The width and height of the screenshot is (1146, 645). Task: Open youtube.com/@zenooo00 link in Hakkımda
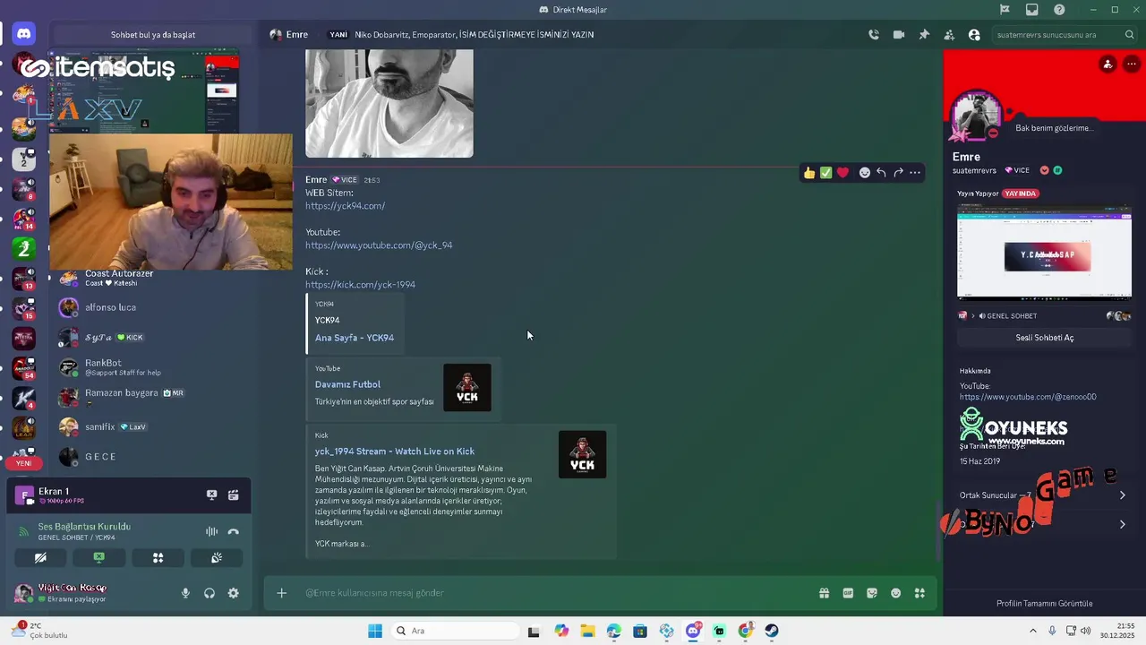(1028, 397)
